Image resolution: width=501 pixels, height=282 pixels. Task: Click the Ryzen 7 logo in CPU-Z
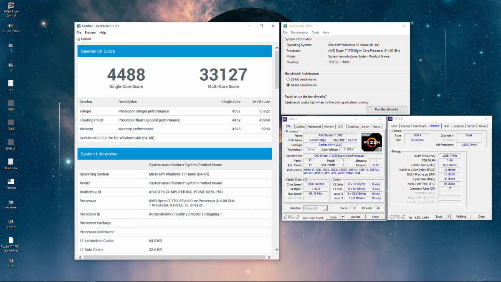pyautogui.click(x=371, y=142)
